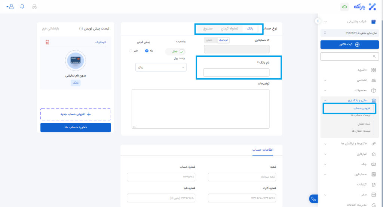This screenshot has height=207, width=383.
Task: Switch accounting code mode to دستی
Action: [209, 40]
